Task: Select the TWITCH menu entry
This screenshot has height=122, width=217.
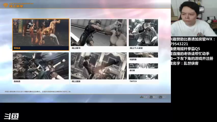Action: click(143, 79)
